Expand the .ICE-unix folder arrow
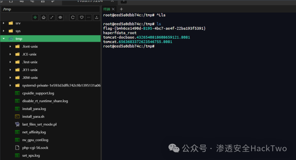This screenshot has height=160, width=296. pos(10,54)
